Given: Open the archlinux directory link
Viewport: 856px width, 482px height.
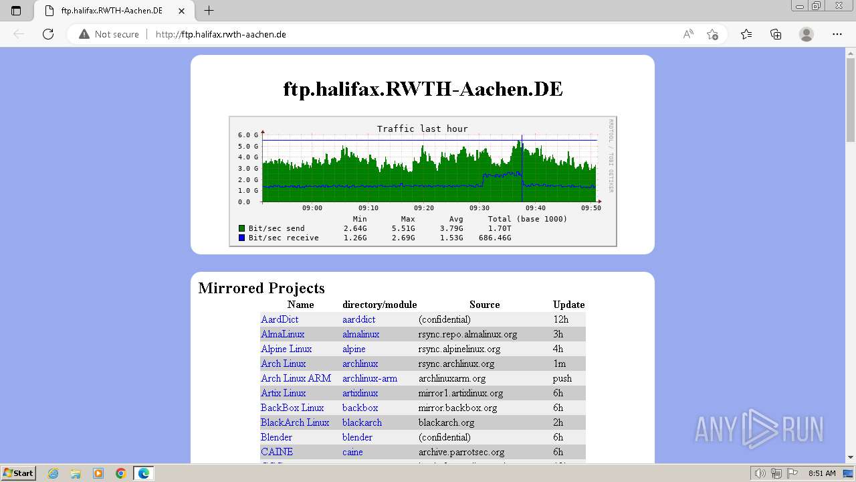Looking at the screenshot, I should coord(360,364).
